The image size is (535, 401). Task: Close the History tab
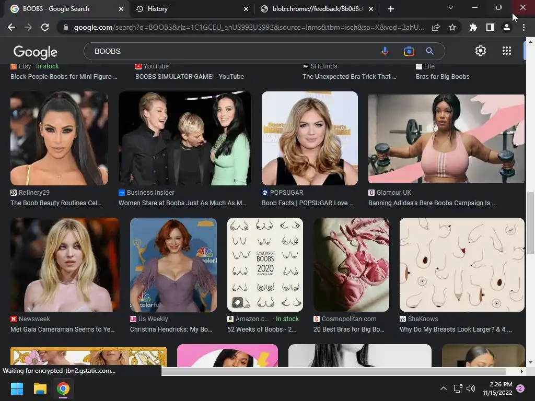point(246,9)
